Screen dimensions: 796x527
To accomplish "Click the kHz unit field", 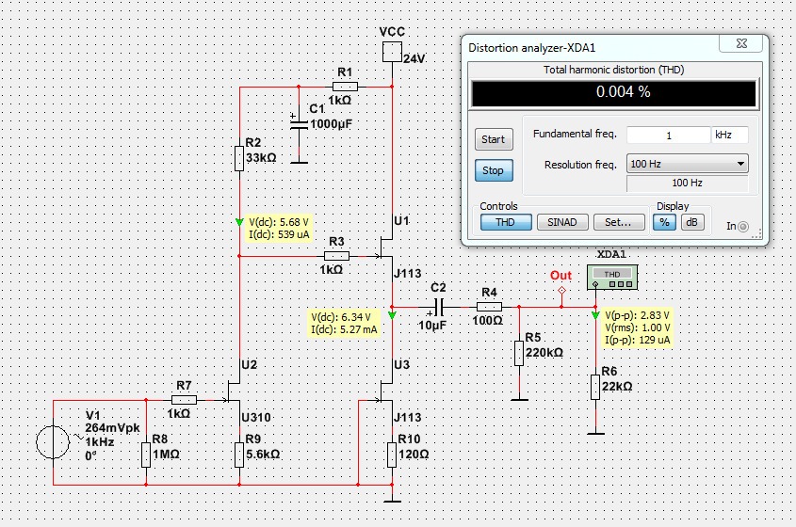I will [x=730, y=135].
